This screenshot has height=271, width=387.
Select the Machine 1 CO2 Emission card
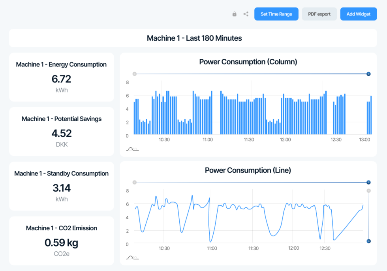(61, 240)
